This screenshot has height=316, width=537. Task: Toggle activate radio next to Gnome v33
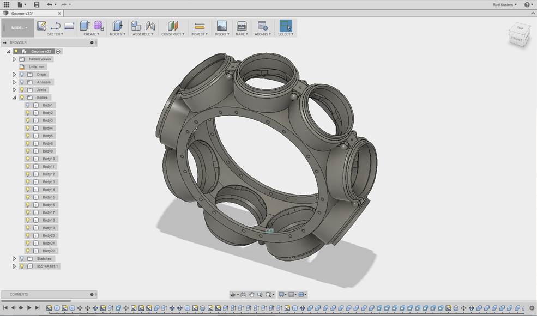pos(58,51)
